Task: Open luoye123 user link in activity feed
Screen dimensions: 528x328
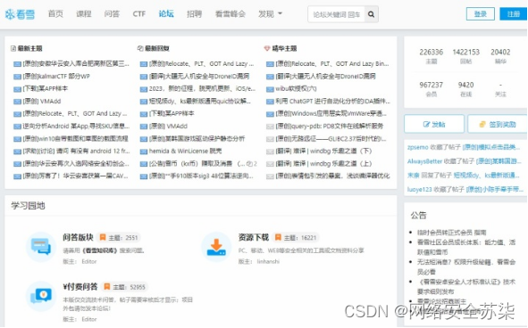Action: pos(419,190)
